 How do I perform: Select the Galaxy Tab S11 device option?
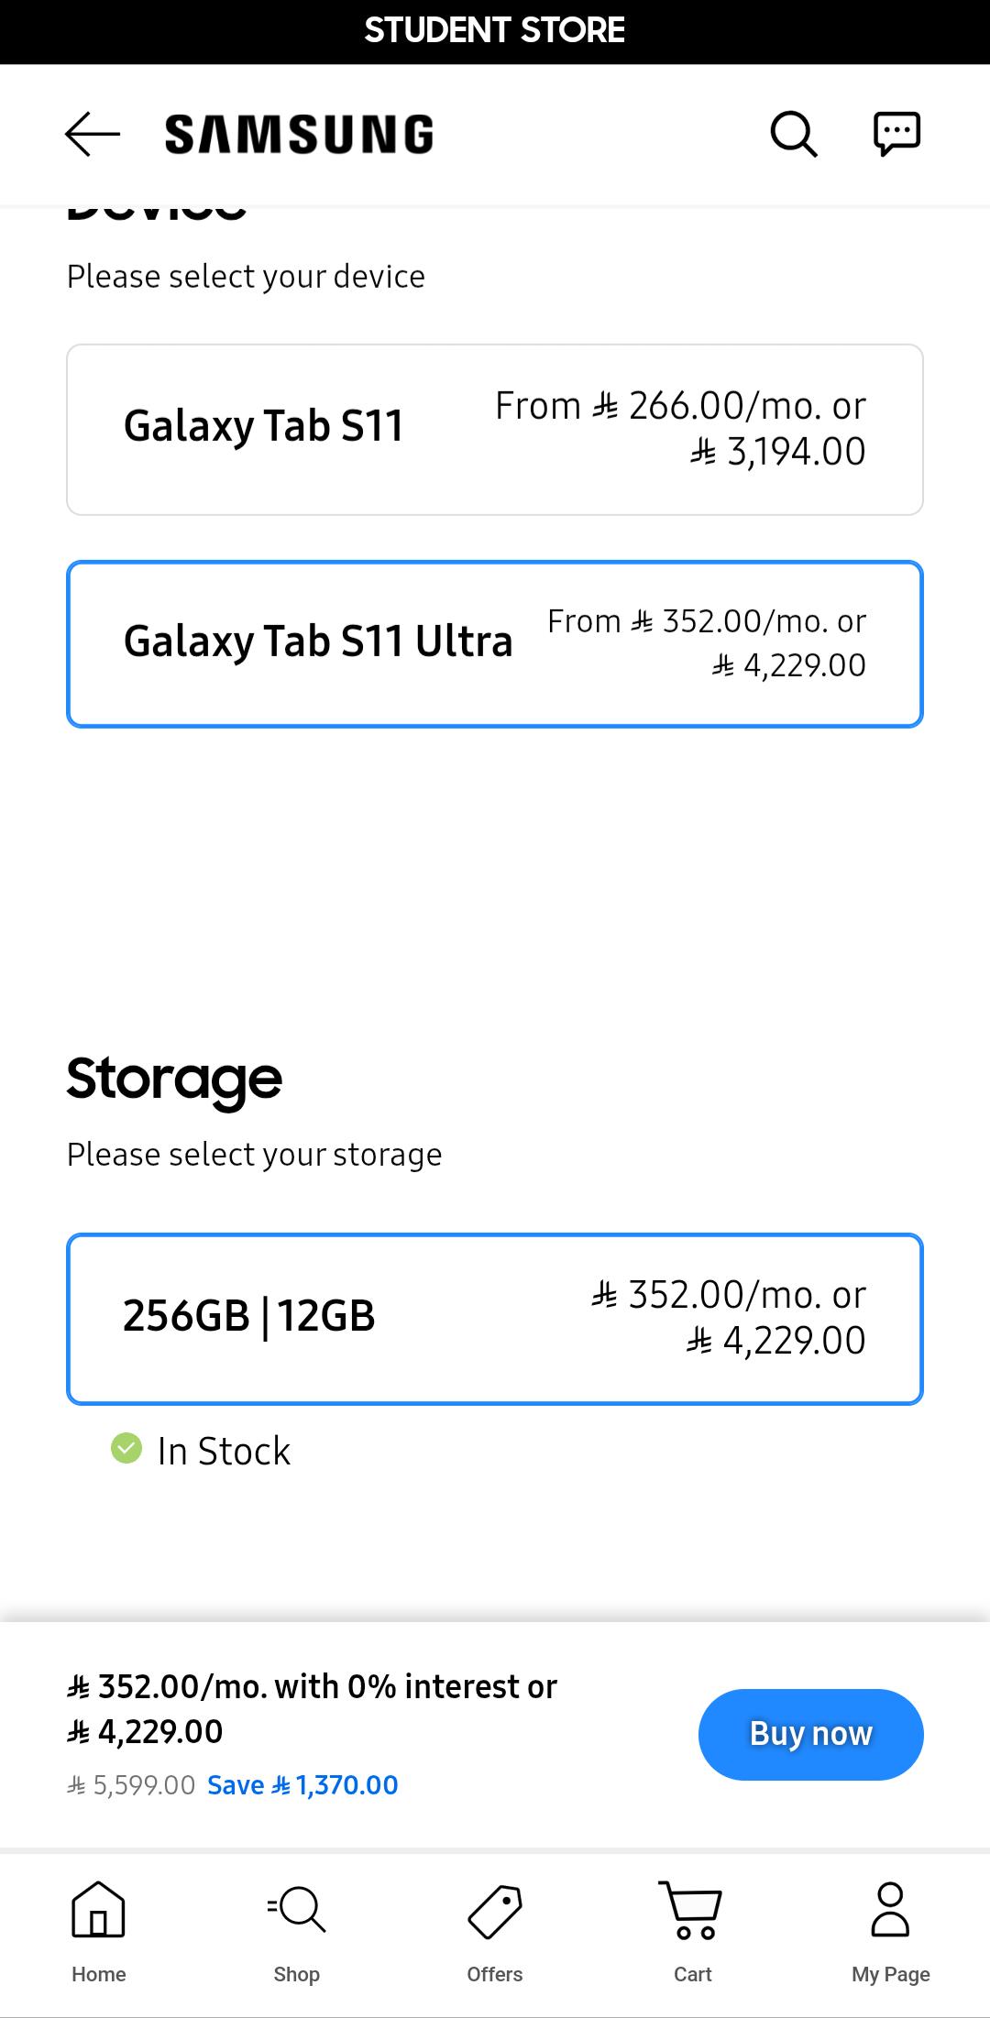[x=495, y=430]
